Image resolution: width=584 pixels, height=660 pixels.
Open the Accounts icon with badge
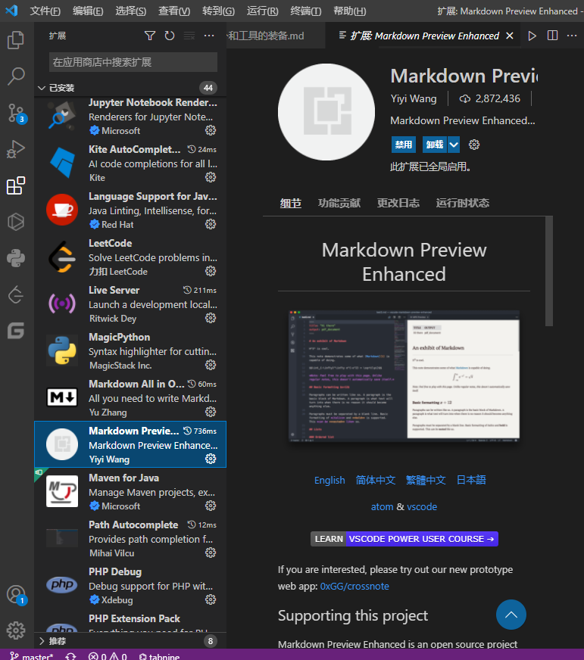17,595
